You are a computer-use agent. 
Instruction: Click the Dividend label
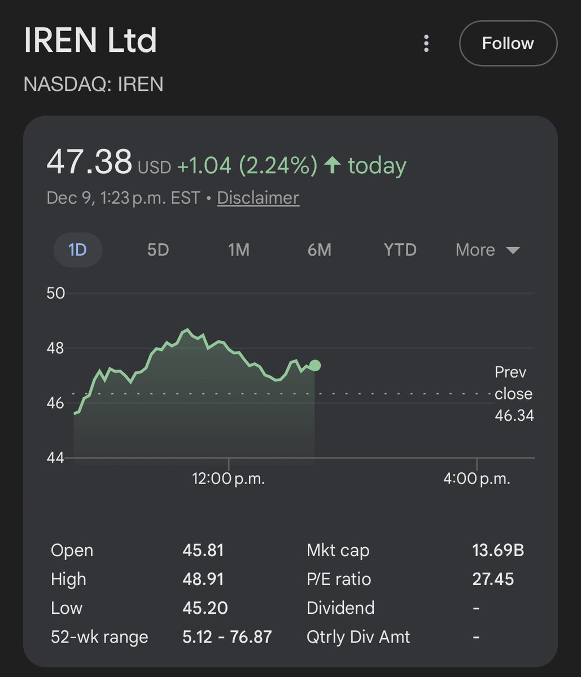(x=340, y=608)
